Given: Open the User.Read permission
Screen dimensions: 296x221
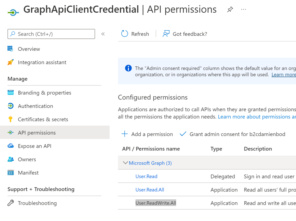Looking at the screenshot, I should pos(147,177).
